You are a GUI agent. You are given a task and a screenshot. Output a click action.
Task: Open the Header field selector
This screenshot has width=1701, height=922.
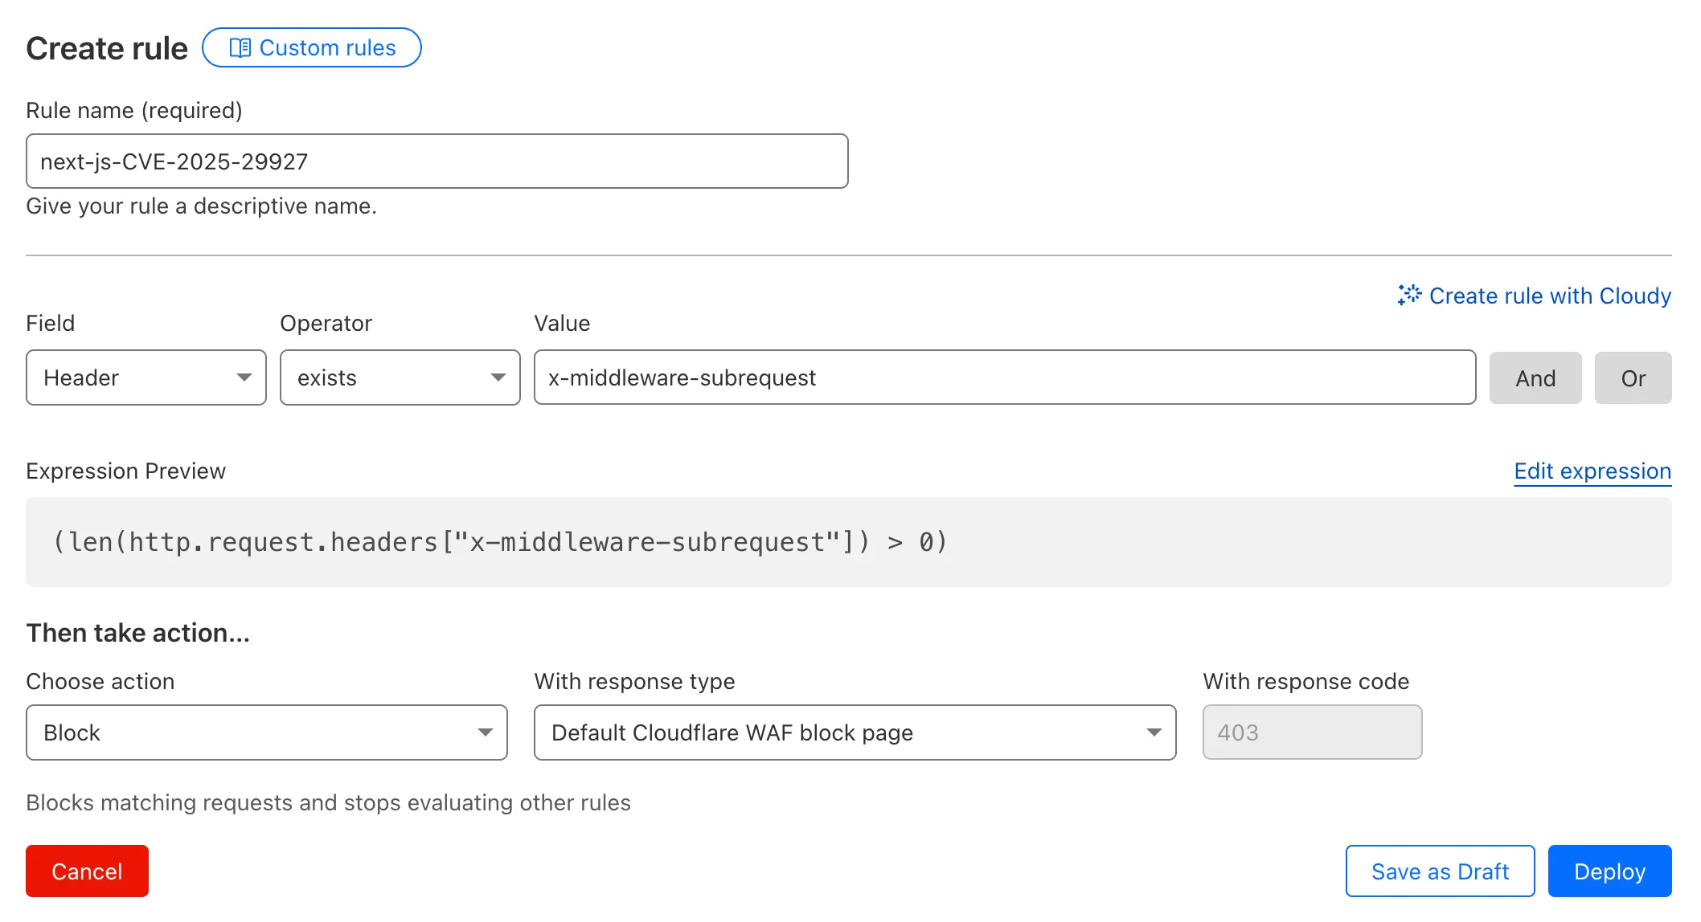tap(145, 377)
